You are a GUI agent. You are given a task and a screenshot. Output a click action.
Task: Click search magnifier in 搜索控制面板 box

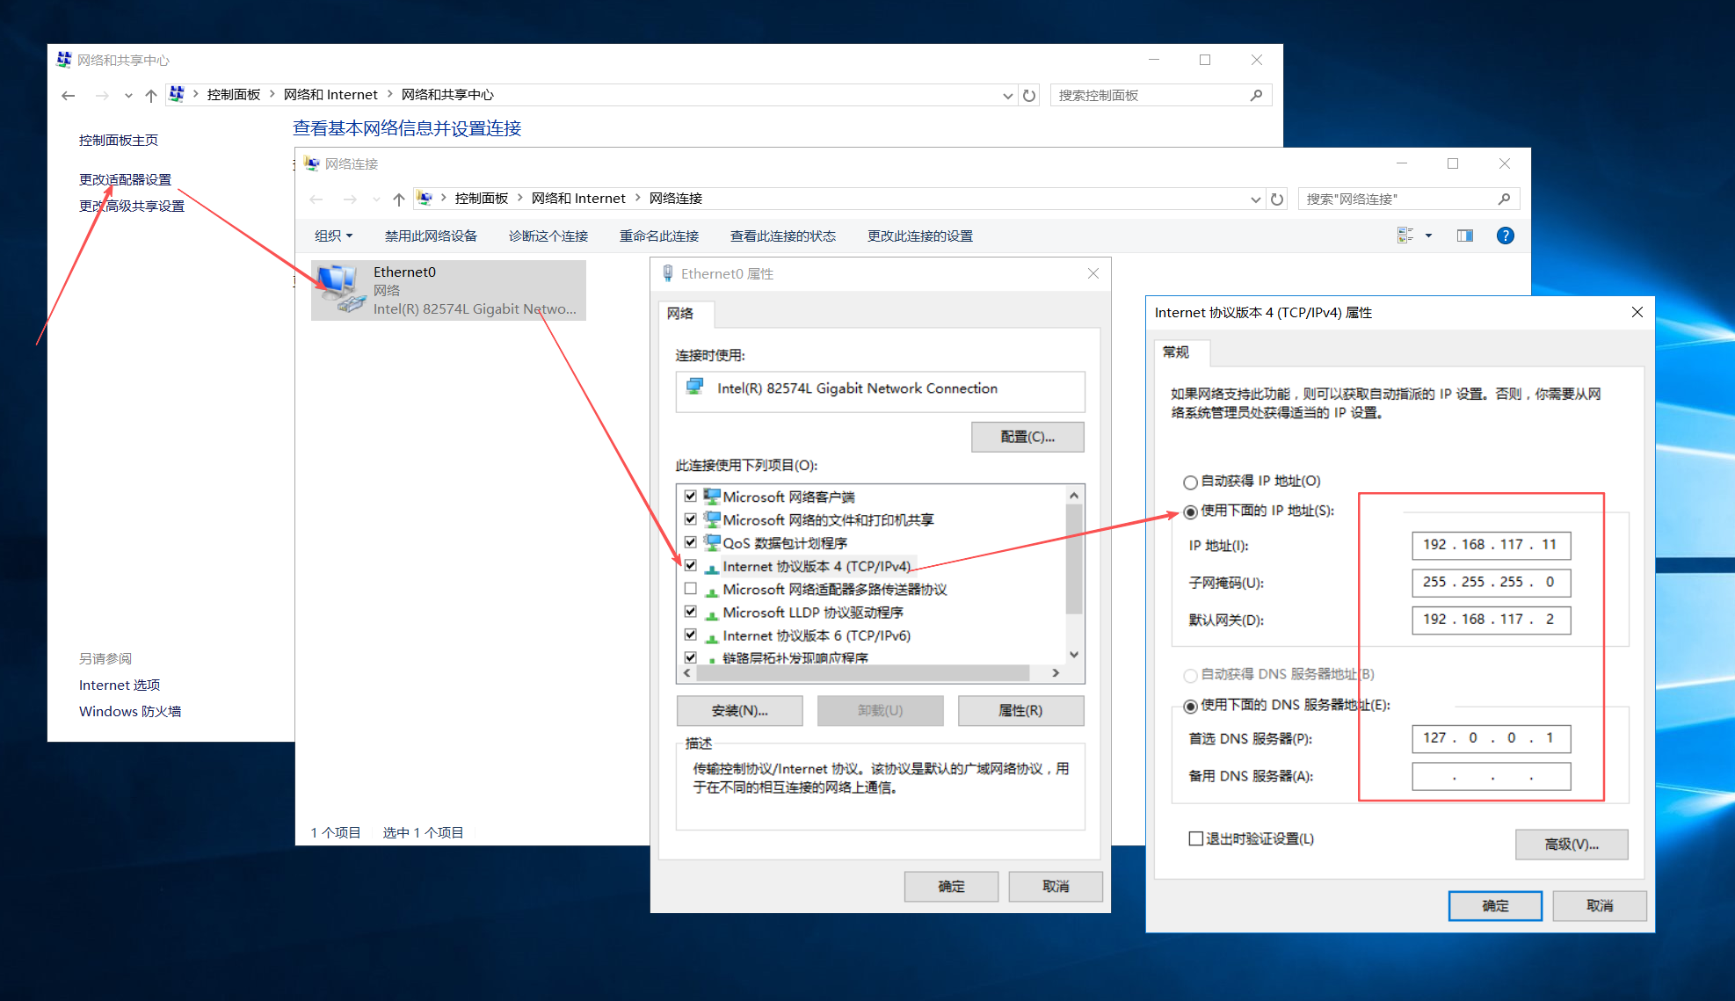[x=1256, y=95]
